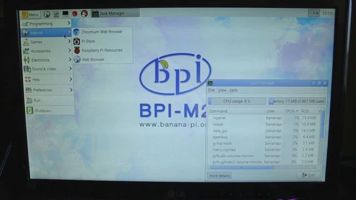Open the terminal icon in the panel
Viewport: 356px width, 200px height.
(66, 14)
